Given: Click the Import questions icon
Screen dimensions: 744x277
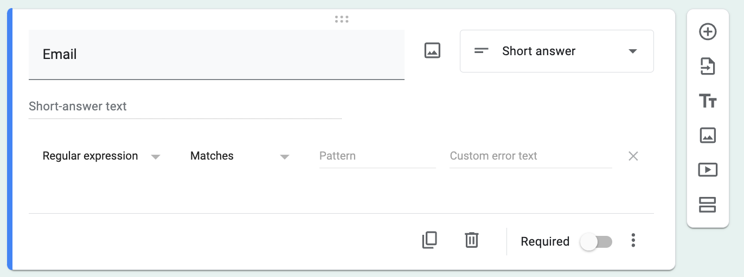Looking at the screenshot, I should coord(708,67).
